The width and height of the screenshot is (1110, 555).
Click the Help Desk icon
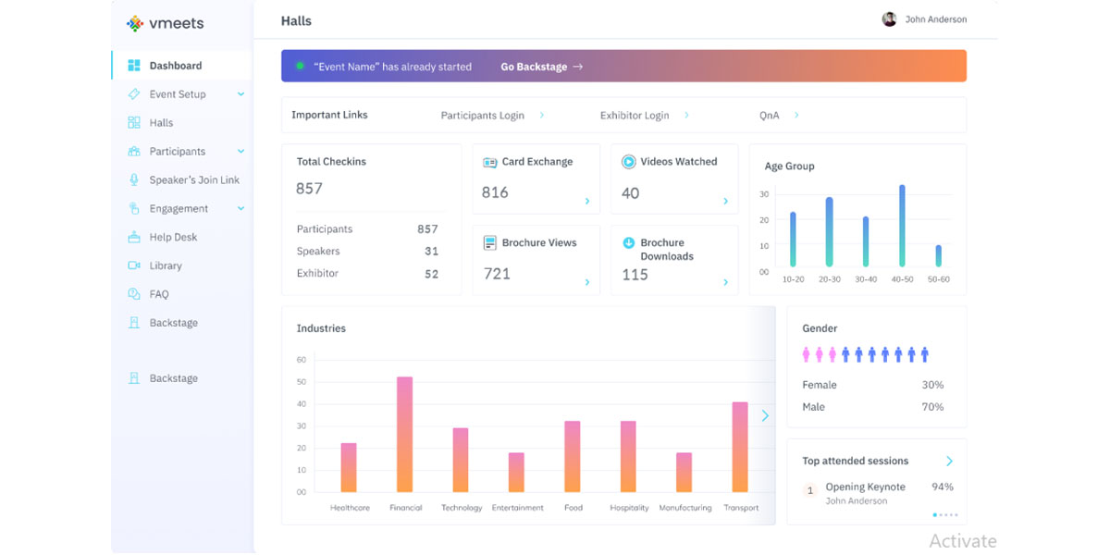click(134, 238)
